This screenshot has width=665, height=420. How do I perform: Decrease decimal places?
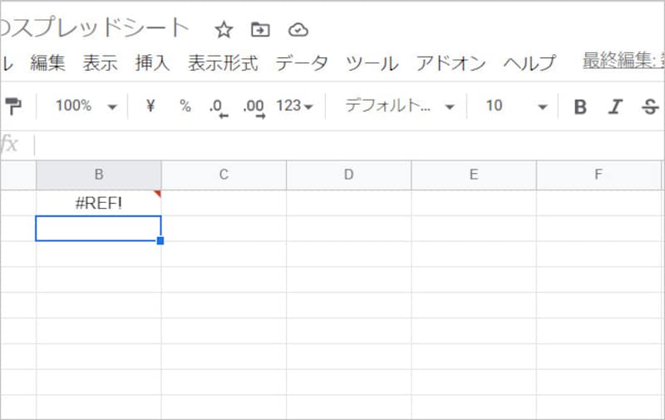click(217, 106)
